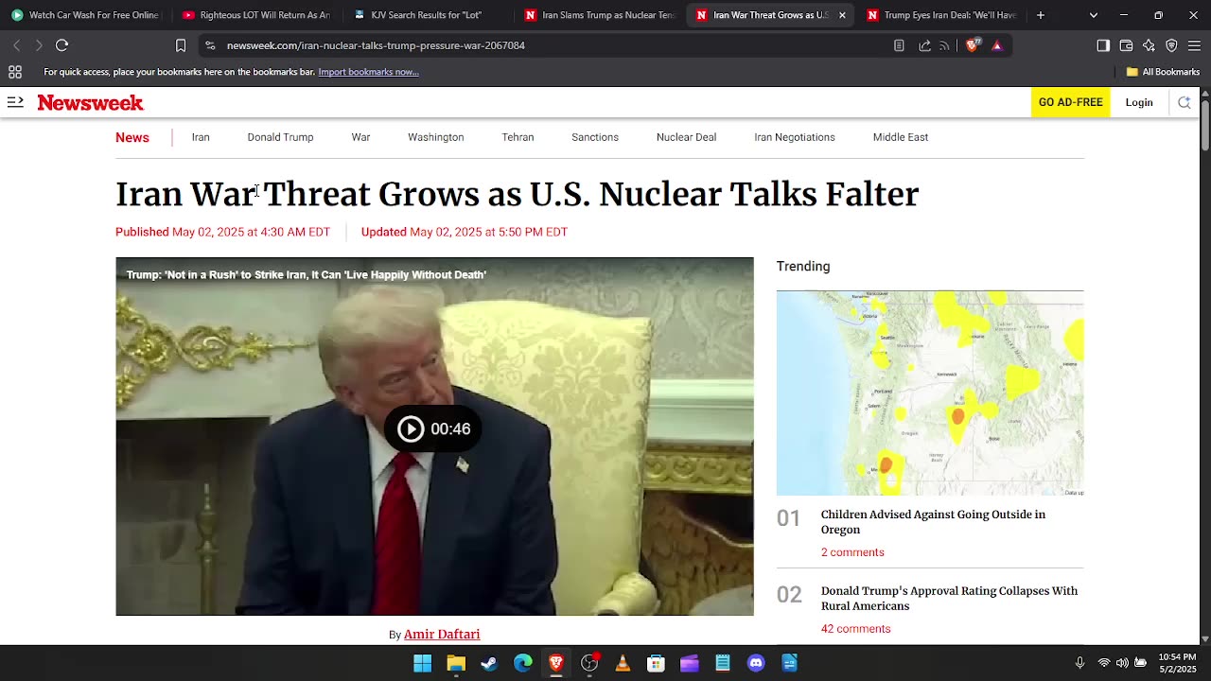Open author Amir Daftari's profile link
This screenshot has height=681, width=1211.
442,634
